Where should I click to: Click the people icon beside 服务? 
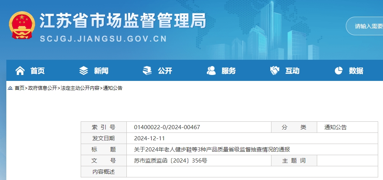click(211, 71)
